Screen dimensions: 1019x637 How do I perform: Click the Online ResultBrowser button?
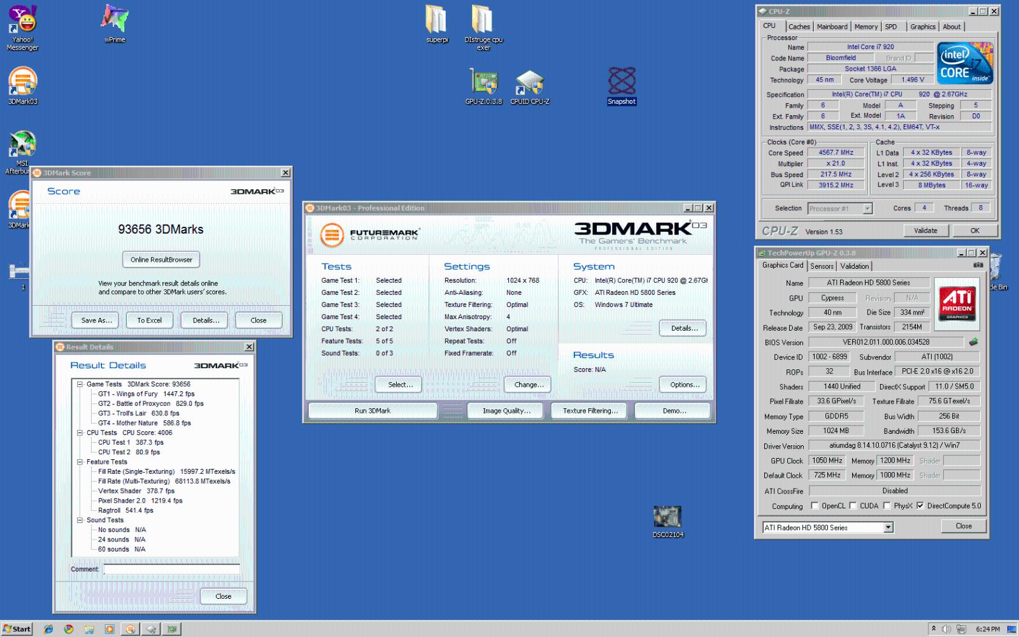[161, 259]
